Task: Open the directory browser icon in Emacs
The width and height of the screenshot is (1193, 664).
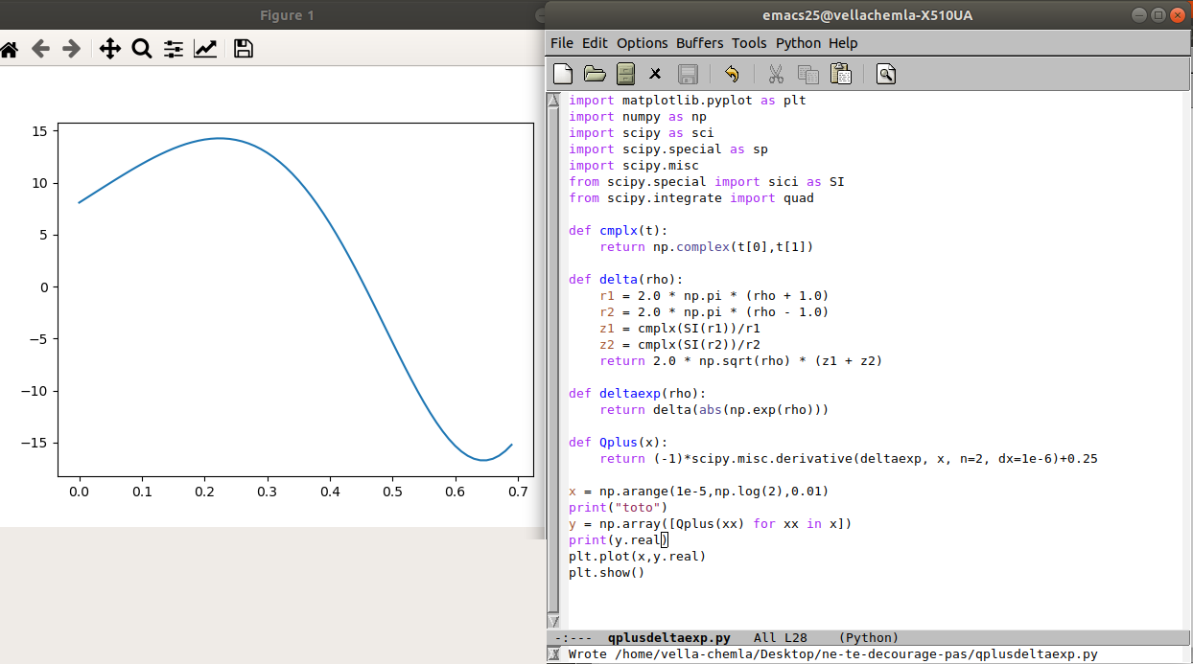Action: click(x=625, y=74)
